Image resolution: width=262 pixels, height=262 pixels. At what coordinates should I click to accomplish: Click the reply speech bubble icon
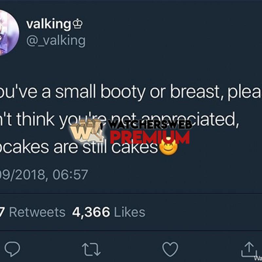click(x=12, y=249)
